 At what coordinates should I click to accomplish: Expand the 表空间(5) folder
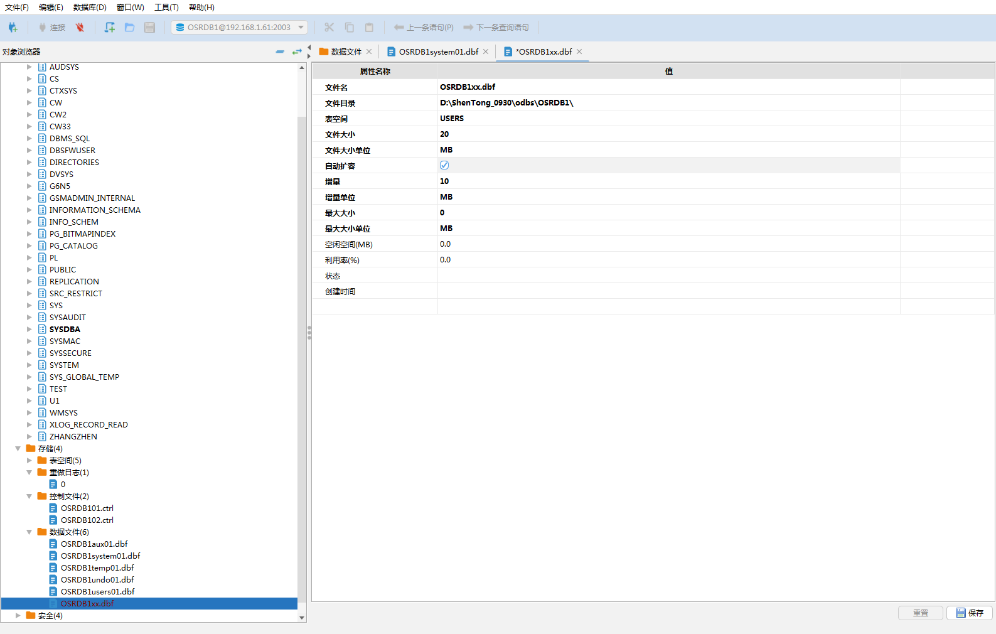click(29, 461)
